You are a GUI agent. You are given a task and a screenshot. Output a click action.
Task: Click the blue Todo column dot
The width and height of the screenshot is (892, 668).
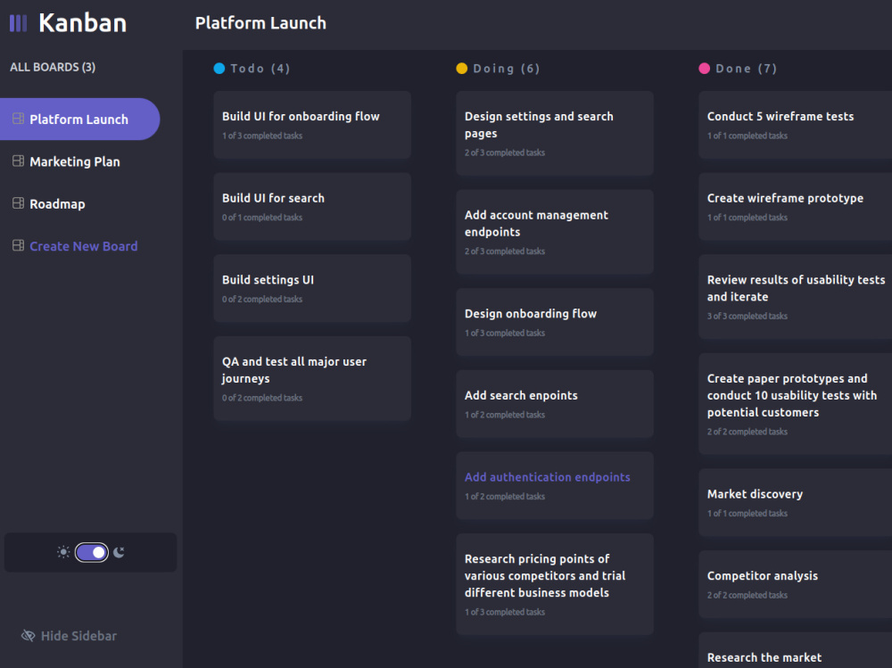coord(219,69)
